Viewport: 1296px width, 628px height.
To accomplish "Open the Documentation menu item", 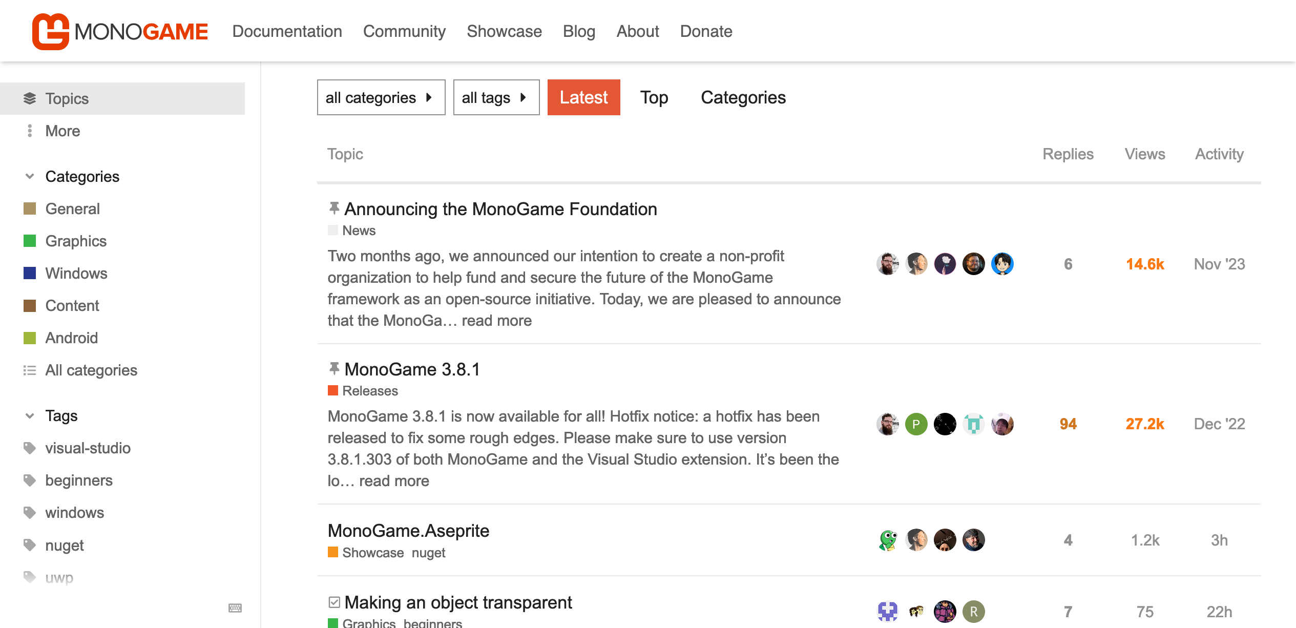I will [287, 32].
